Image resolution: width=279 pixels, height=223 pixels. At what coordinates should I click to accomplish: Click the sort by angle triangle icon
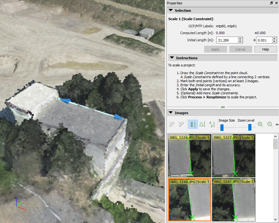(202, 124)
